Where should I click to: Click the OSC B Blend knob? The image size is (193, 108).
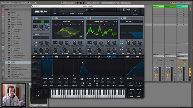pos(101,43)
